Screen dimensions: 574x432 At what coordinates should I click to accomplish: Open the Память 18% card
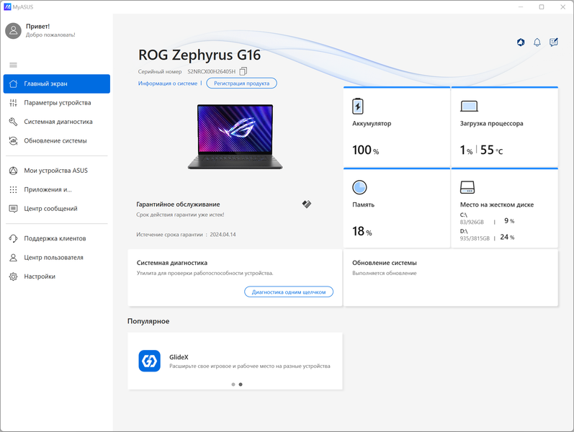397,208
